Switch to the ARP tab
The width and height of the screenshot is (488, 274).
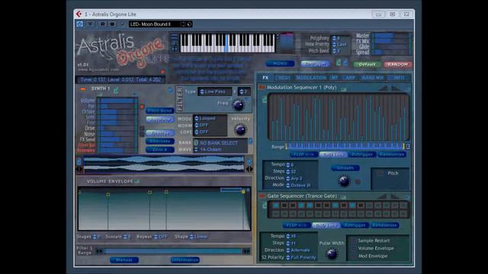[x=350, y=78]
